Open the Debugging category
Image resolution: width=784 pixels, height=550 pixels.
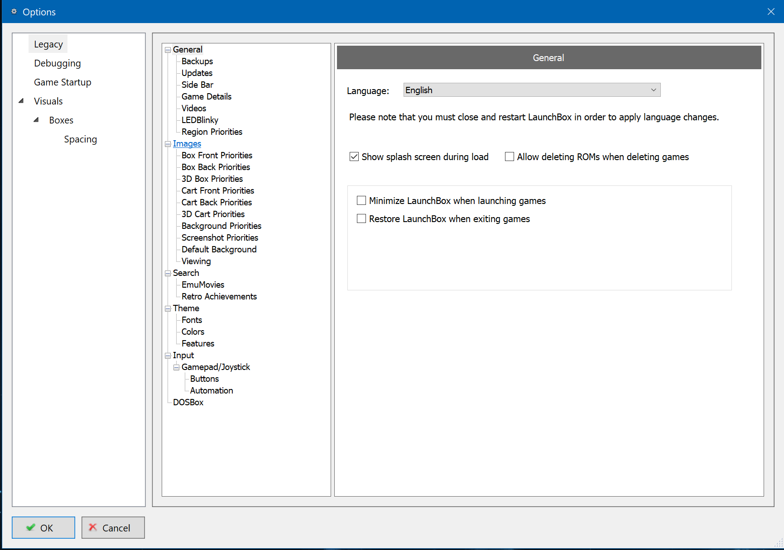58,63
